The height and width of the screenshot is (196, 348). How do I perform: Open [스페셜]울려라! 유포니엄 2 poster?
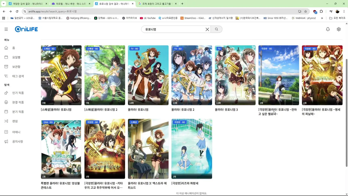click(105, 75)
